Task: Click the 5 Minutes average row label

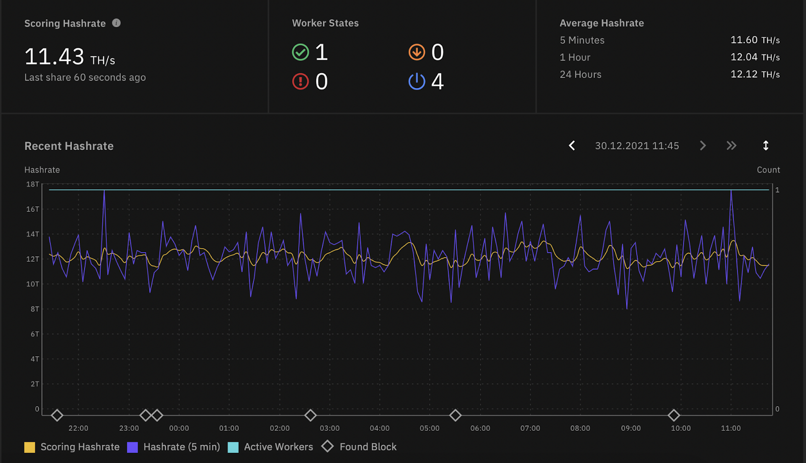Action: point(582,40)
